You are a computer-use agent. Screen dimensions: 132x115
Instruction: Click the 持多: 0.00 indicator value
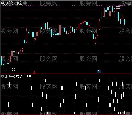(24, 76)
